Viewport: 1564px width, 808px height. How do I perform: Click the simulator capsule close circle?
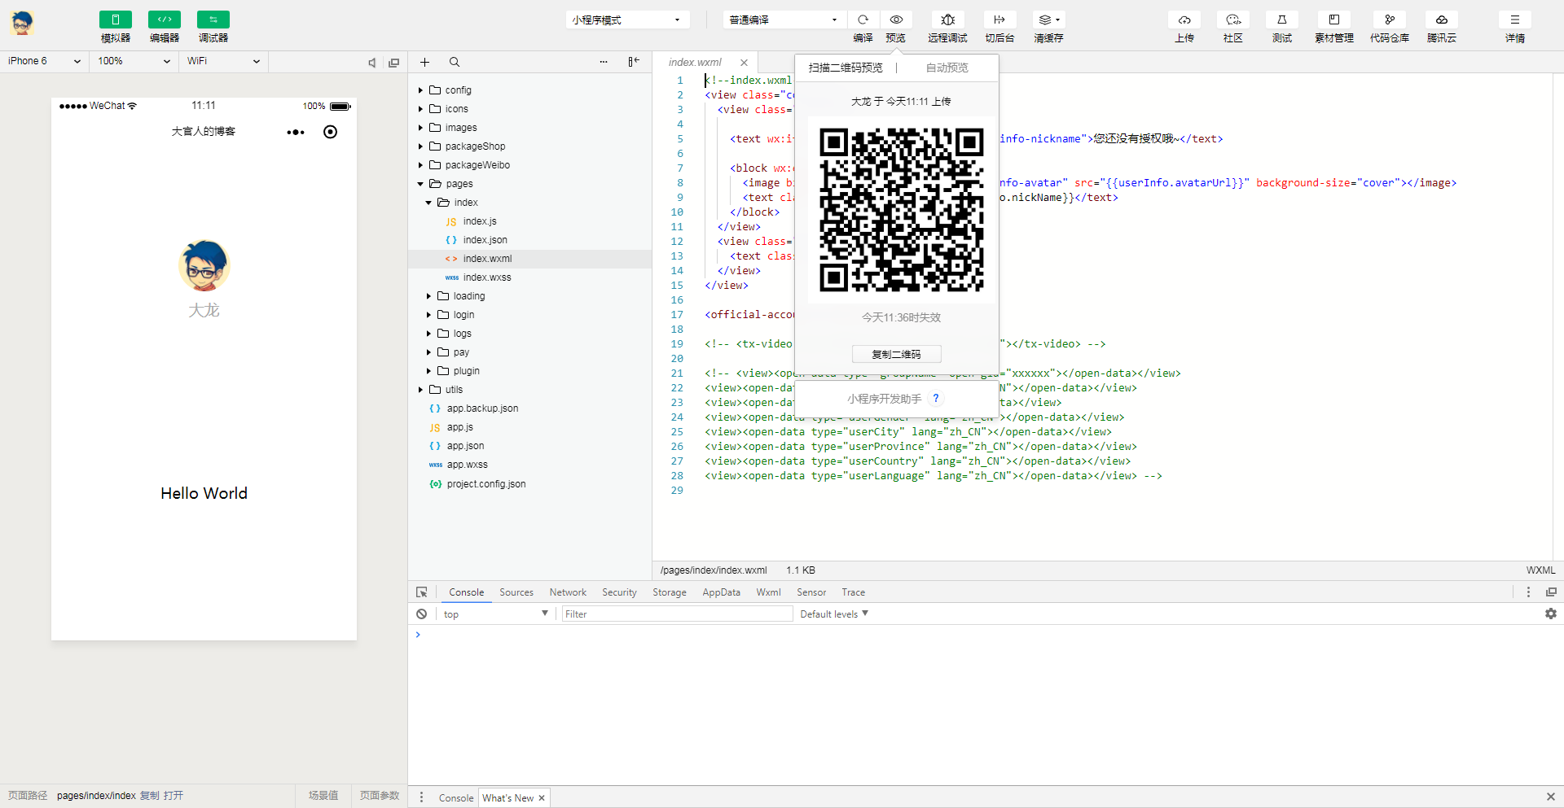tap(330, 132)
